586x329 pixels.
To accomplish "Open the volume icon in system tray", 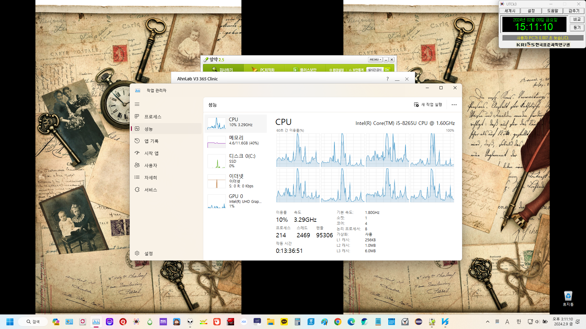I will point(537,322).
